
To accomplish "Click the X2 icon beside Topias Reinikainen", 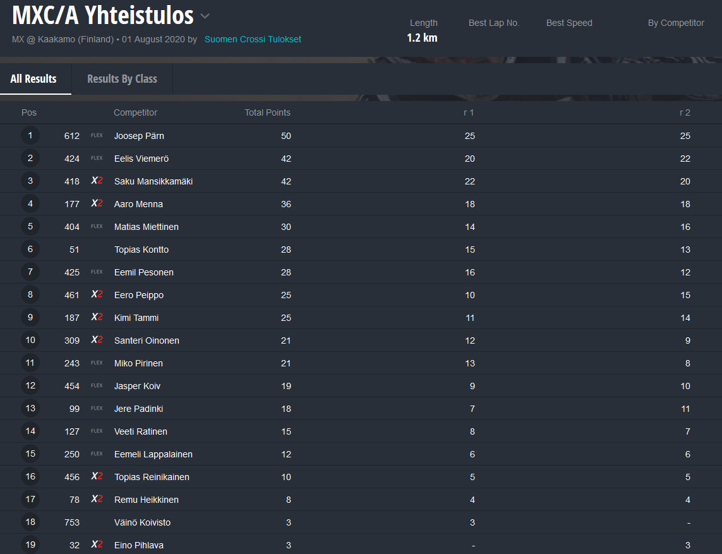I will pyautogui.click(x=97, y=476).
